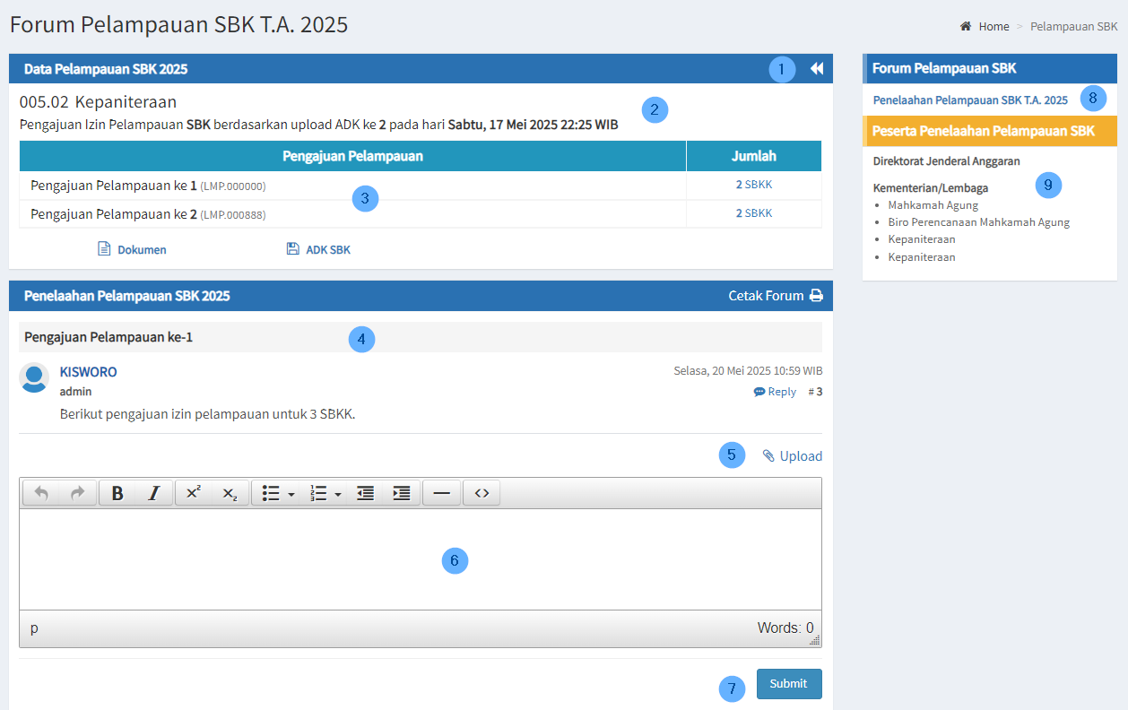The height and width of the screenshot is (710, 1128).
Task: Reply to KISWORO's post
Action: coord(776,392)
